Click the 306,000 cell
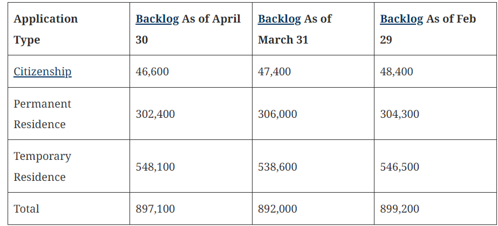This screenshot has width=498, height=226. click(277, 114)
